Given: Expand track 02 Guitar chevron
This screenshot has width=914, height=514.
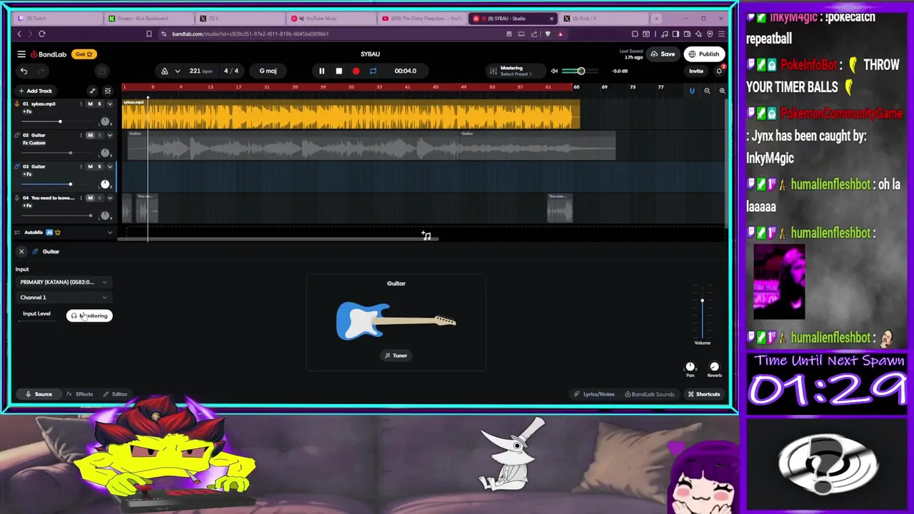Looking at the screenshot, I should click(109, 135).
